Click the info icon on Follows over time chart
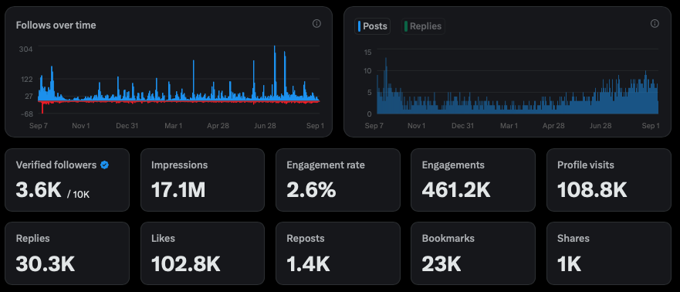Image resolution: width=680 pixels, height=292 pixels. pos(316,23)
